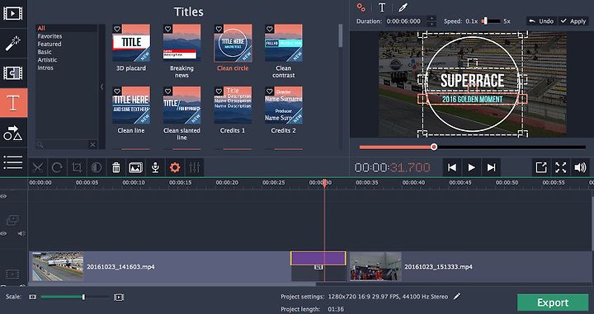This screenshot has width=594, height=314.
Task: Edit the Duration time field
Action: click(x=406, y=21)
